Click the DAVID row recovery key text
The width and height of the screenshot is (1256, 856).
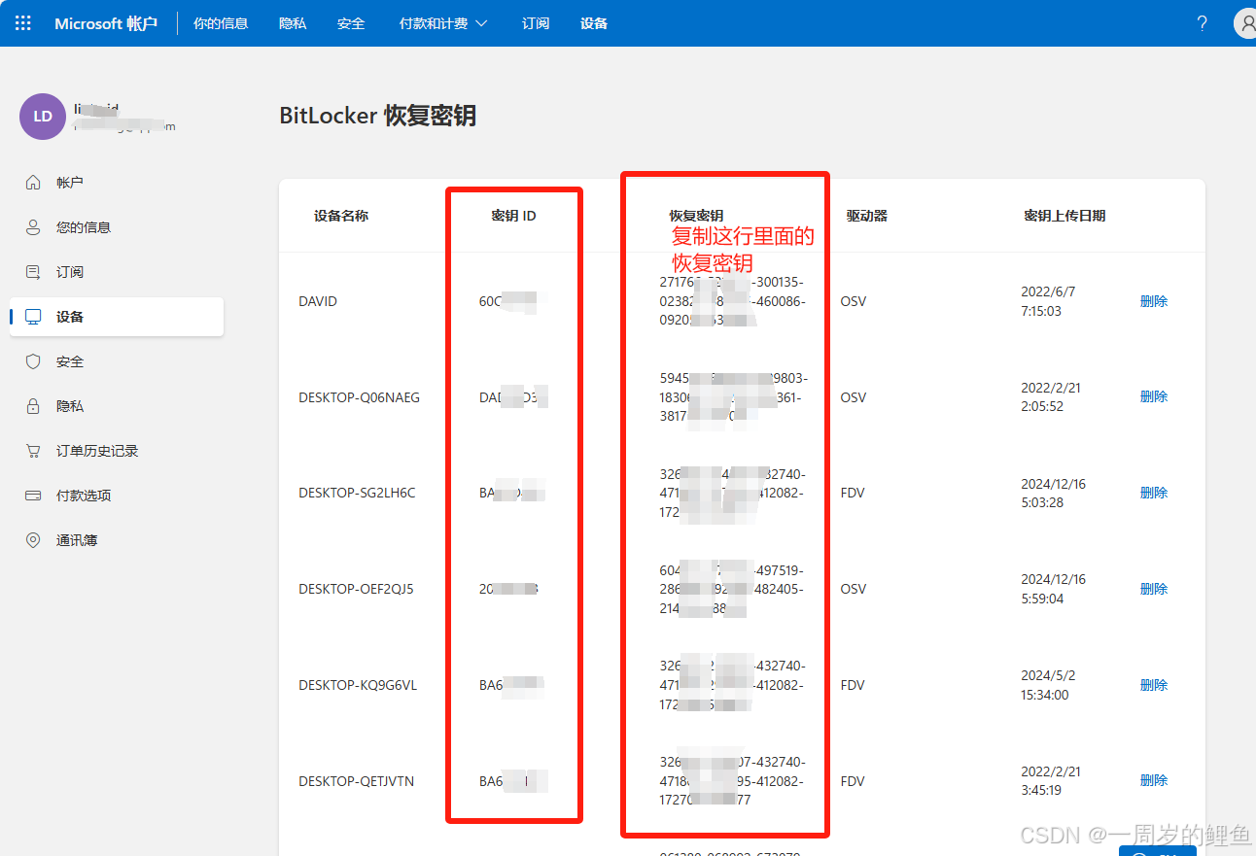[x=732, y=300]
